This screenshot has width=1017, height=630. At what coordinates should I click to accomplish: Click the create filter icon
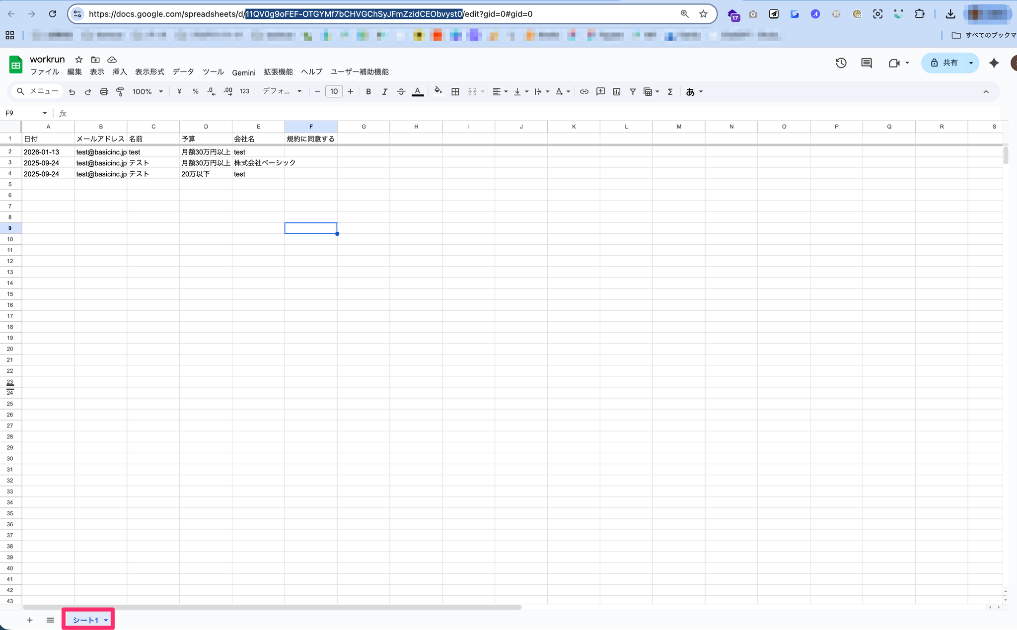click(x=633, y=92)
